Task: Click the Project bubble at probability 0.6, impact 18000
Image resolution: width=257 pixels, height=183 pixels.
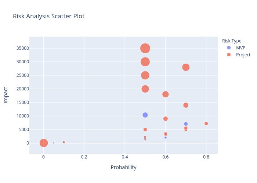Action: (165, 94)
